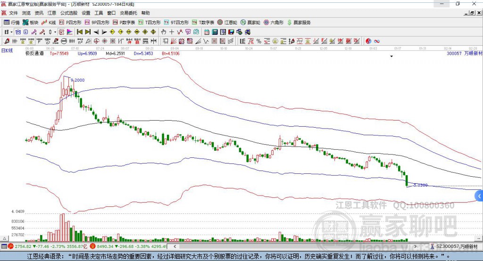Click the yin-yang red blue icon

pos(368,41)
